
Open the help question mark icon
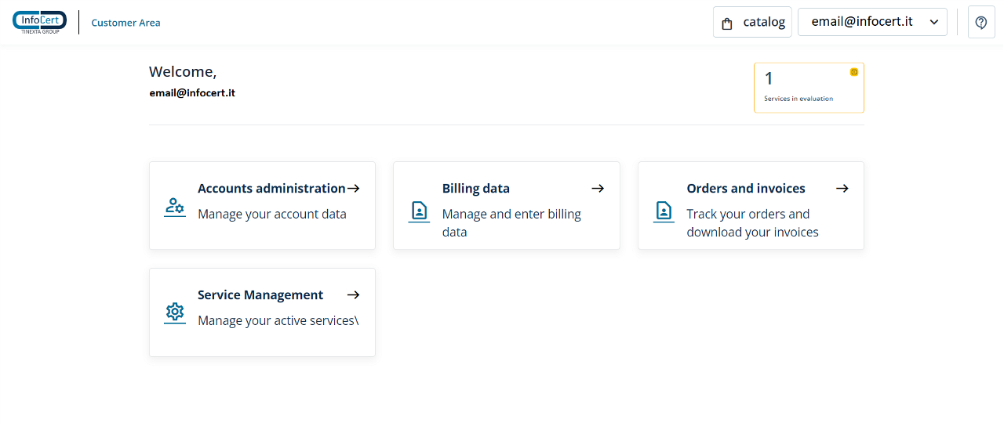click(x=981, y=22)
